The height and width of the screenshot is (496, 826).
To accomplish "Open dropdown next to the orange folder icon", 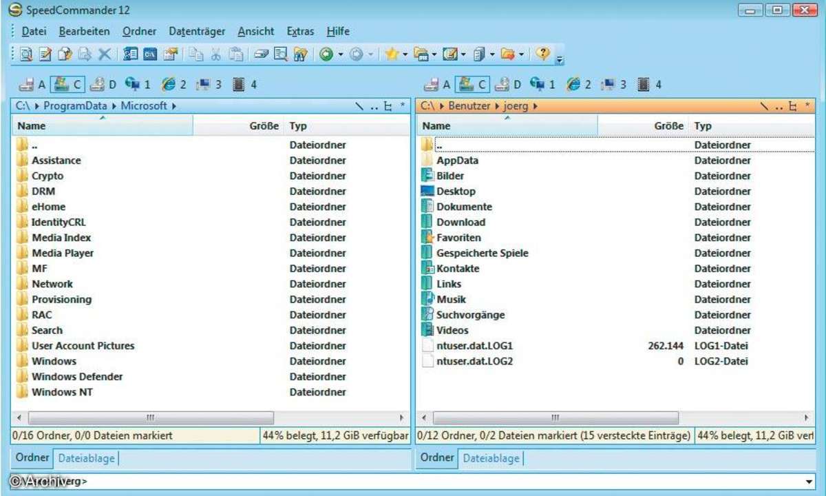I will 522,54.
